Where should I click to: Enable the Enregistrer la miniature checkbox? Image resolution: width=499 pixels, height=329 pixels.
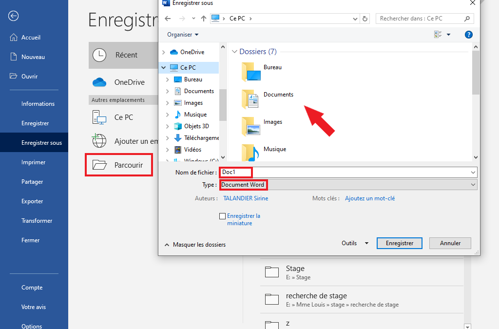(223, 216)
